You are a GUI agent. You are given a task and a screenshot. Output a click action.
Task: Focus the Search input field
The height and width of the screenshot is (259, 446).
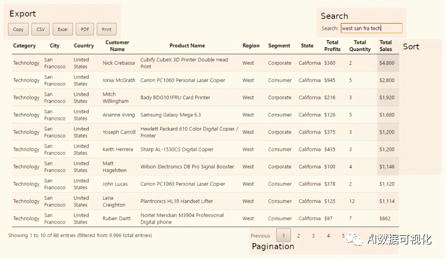371,28
